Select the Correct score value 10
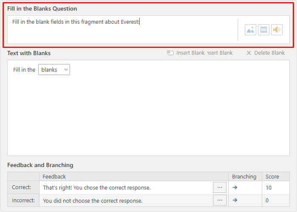This screenshot has height=212, width=297. 269,187
